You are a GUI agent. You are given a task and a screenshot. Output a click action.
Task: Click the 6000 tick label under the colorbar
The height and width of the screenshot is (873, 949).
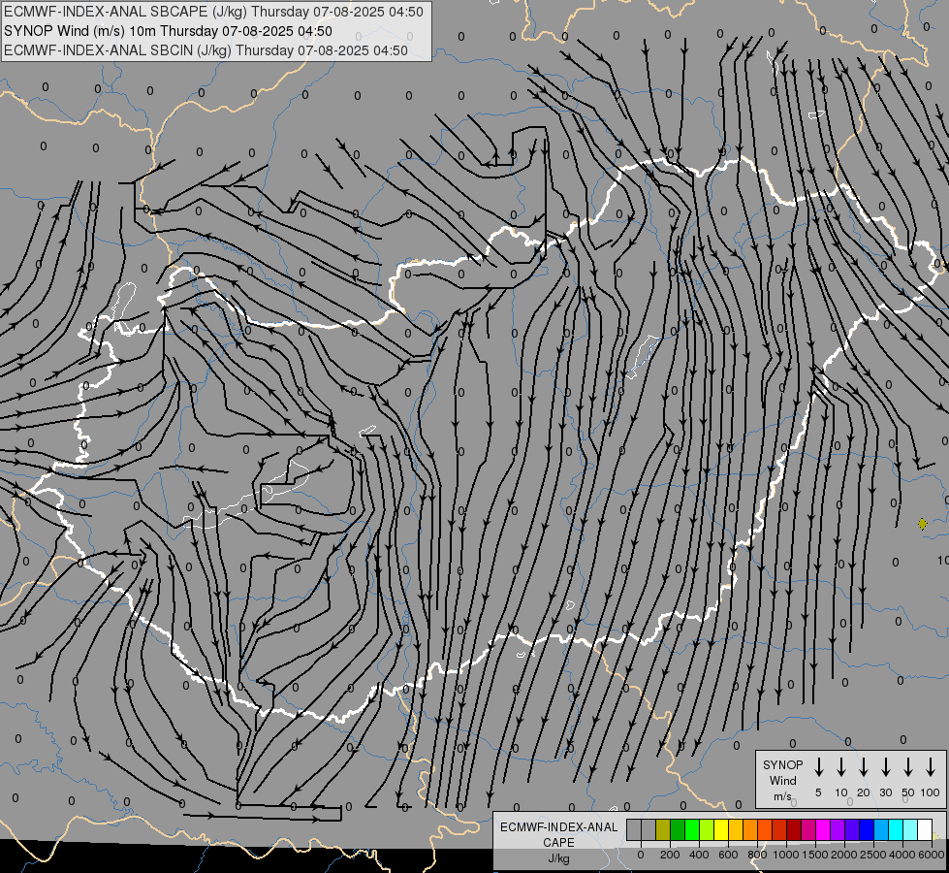[932, 855]
